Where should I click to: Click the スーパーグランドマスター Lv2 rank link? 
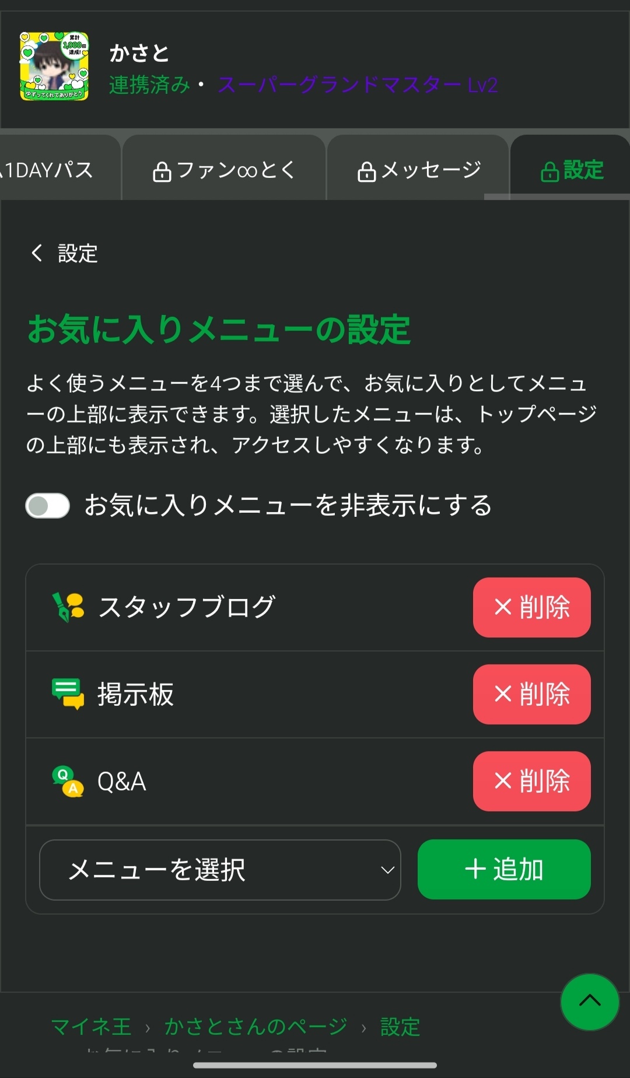pos(358,85)
